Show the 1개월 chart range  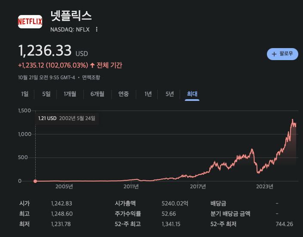70,94
